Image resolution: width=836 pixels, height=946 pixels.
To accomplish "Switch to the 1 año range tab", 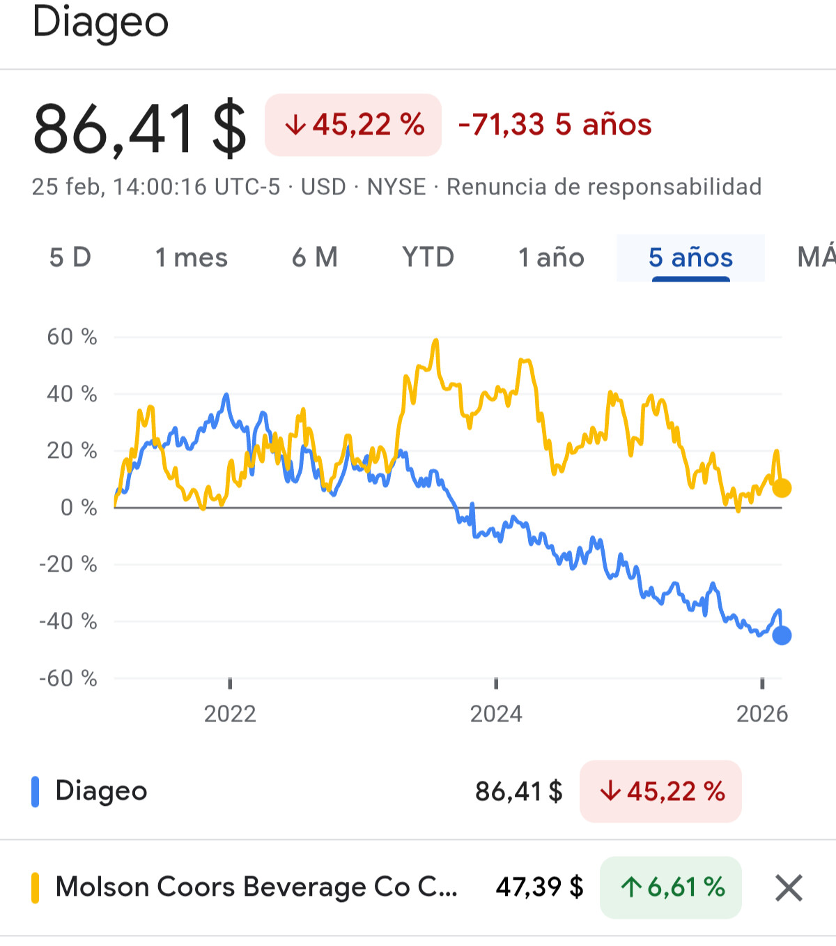I will (x=551, y=258).
